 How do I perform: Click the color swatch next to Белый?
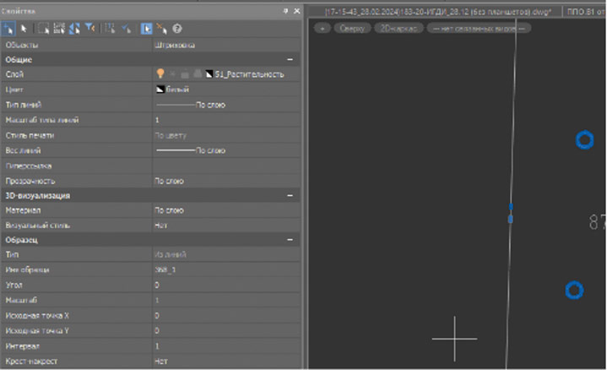pos(160,90)
